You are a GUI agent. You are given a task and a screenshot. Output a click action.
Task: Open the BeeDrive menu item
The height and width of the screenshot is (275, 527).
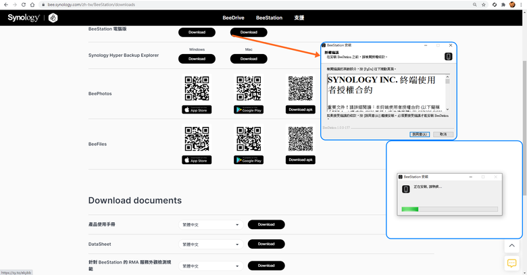click(x=233, y=18)
